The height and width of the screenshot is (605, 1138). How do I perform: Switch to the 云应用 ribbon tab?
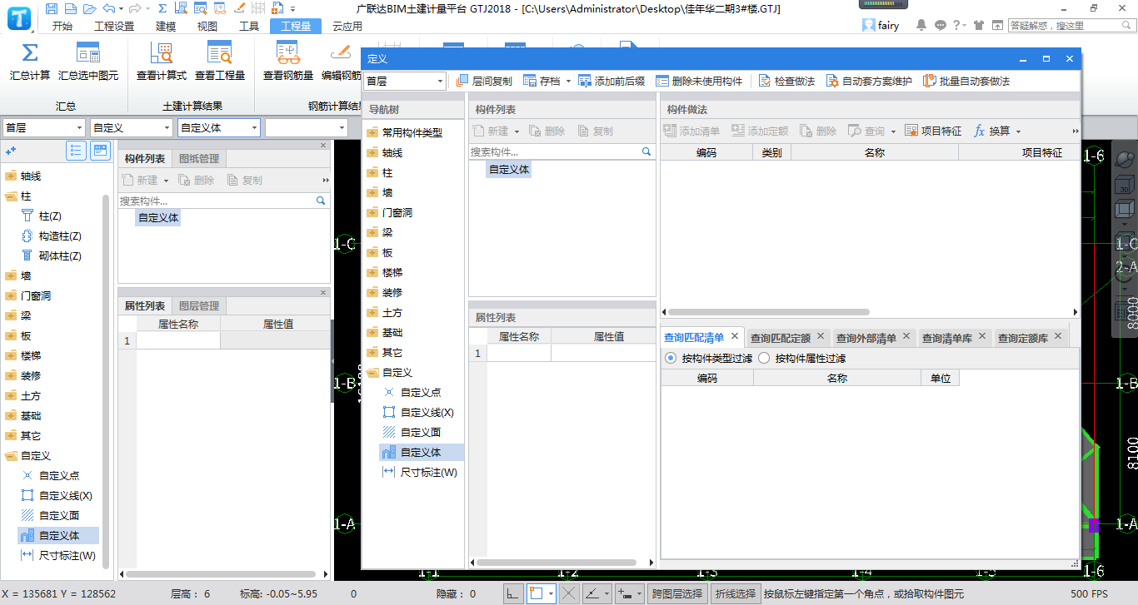coord(347,26)
